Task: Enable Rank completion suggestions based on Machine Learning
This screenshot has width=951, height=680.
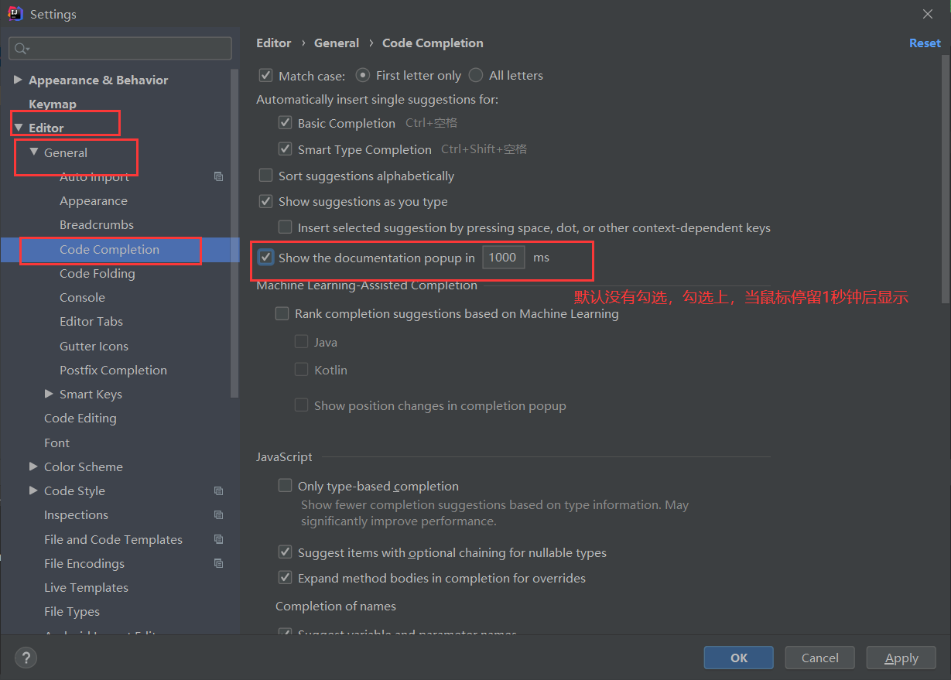Action: pos(282,314)
